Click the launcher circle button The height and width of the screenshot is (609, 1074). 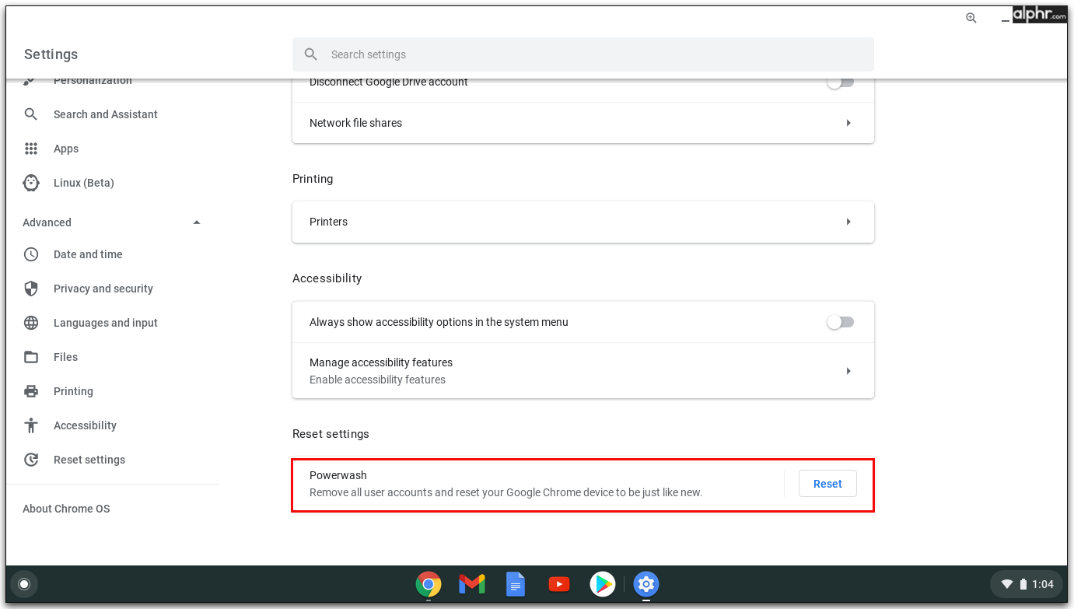24,584
